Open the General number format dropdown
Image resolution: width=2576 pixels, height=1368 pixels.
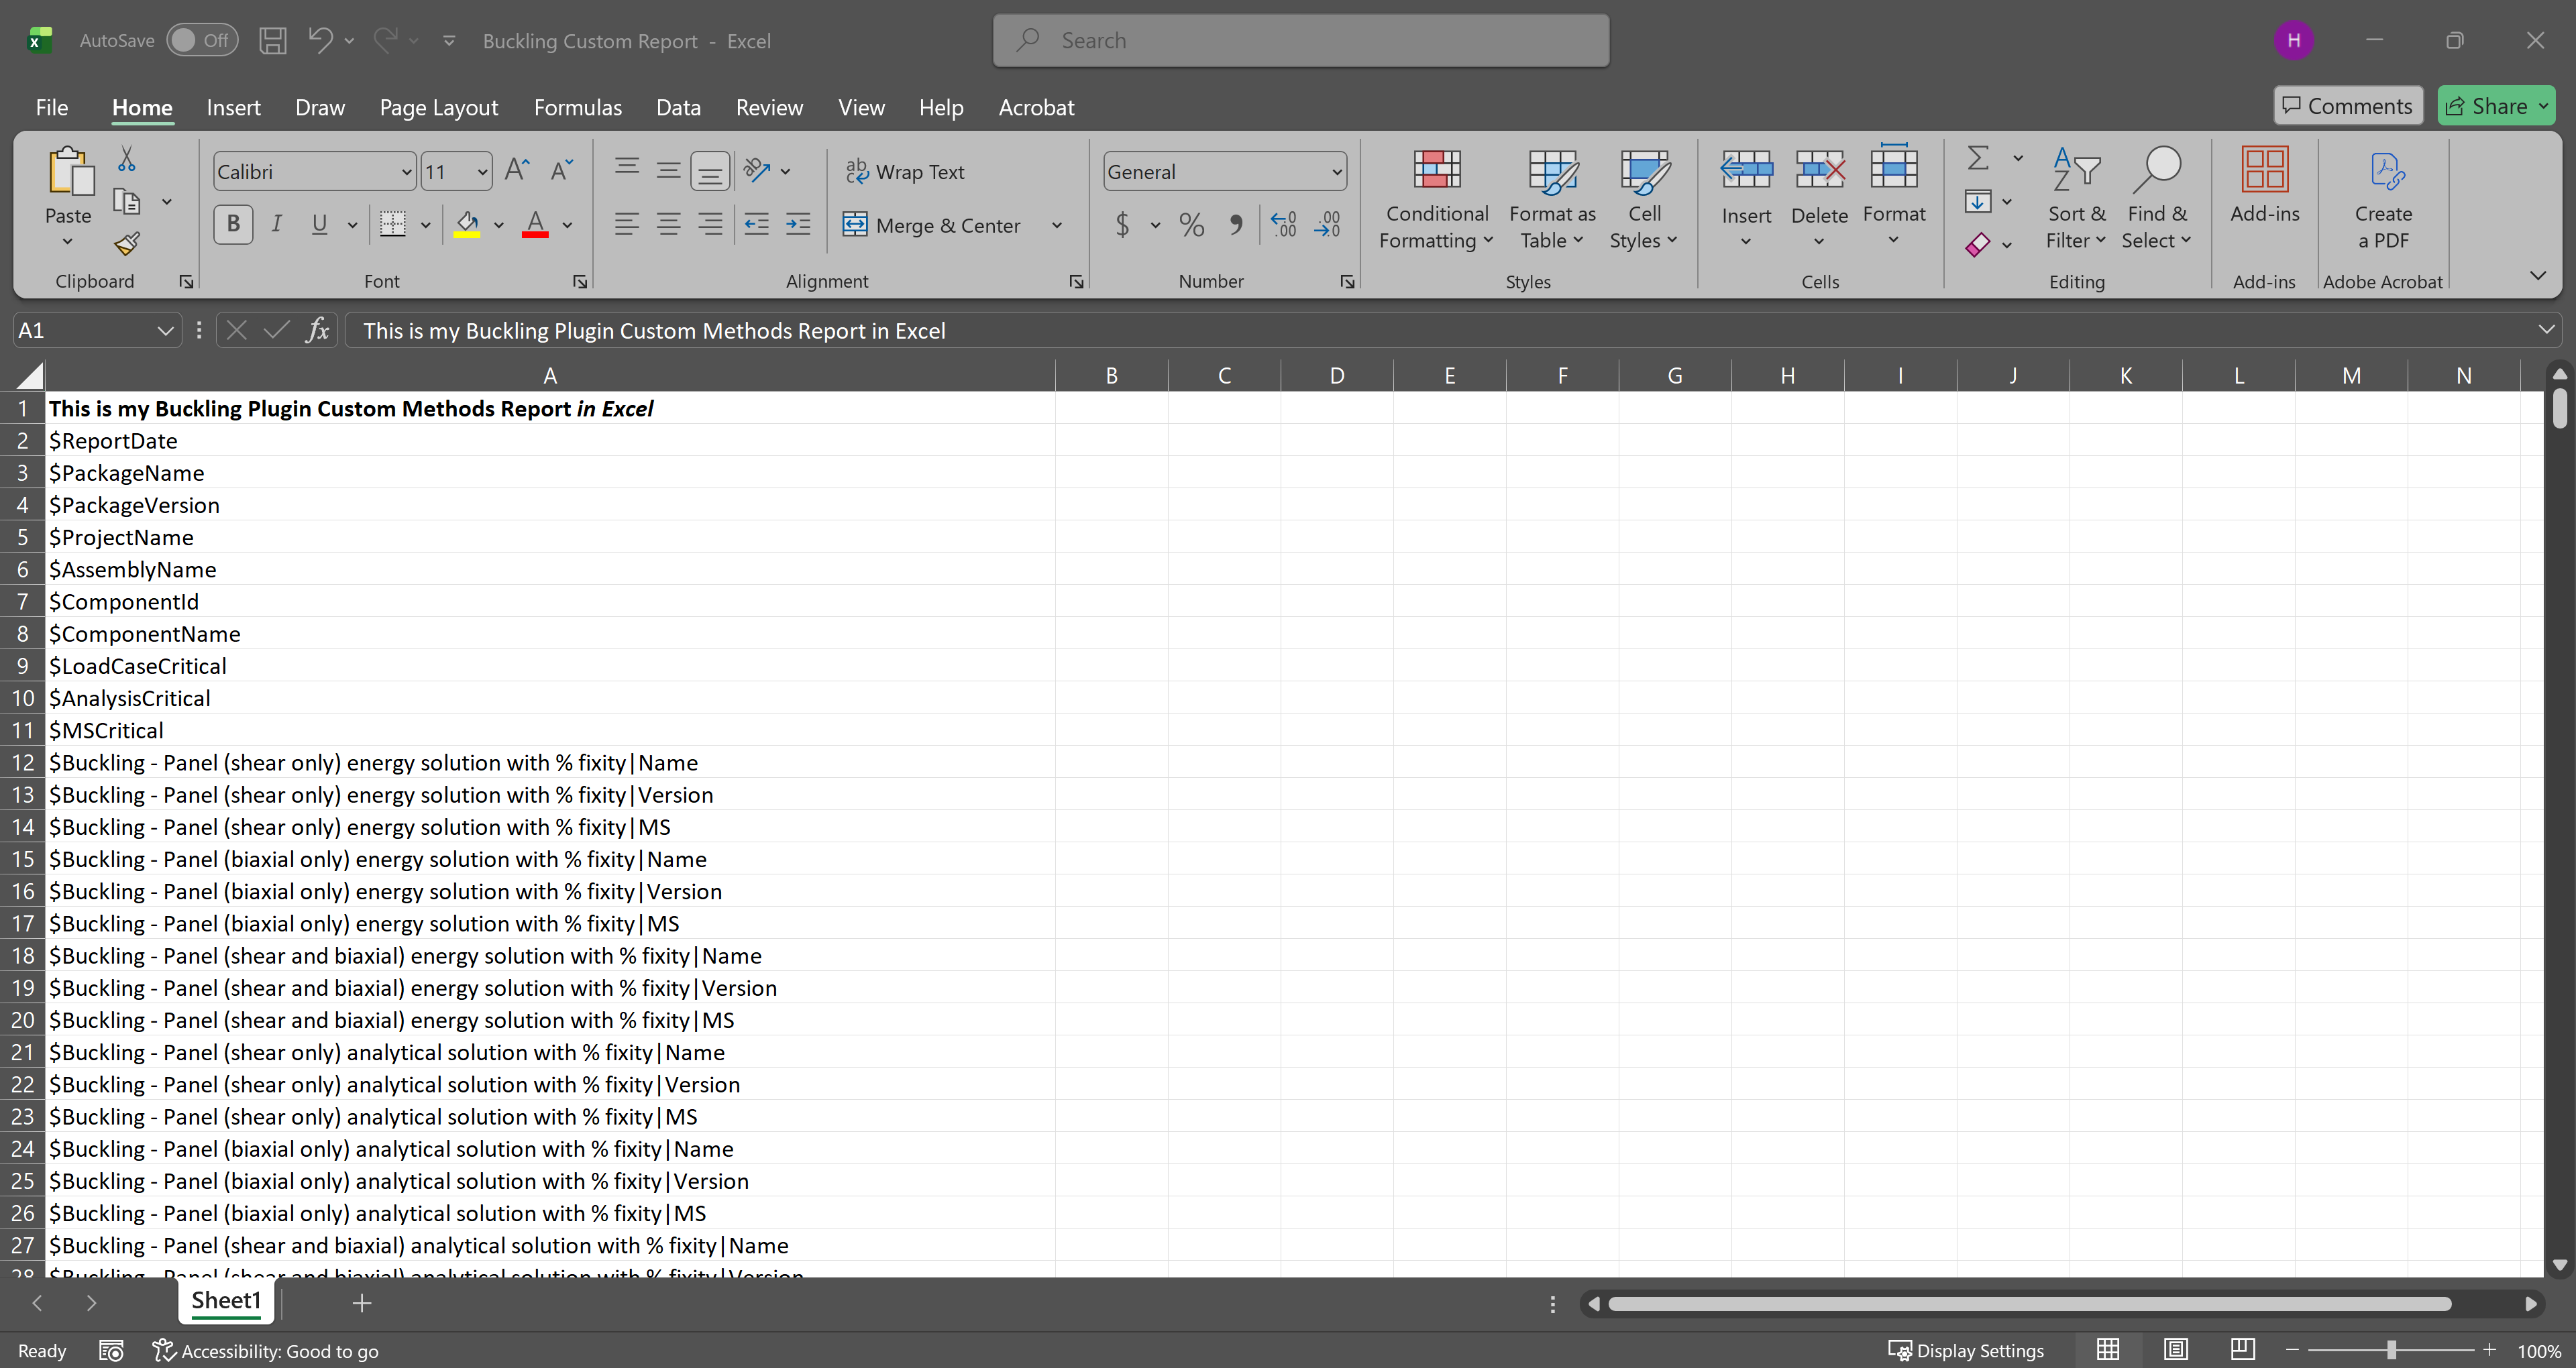[x=1337, y=172]
